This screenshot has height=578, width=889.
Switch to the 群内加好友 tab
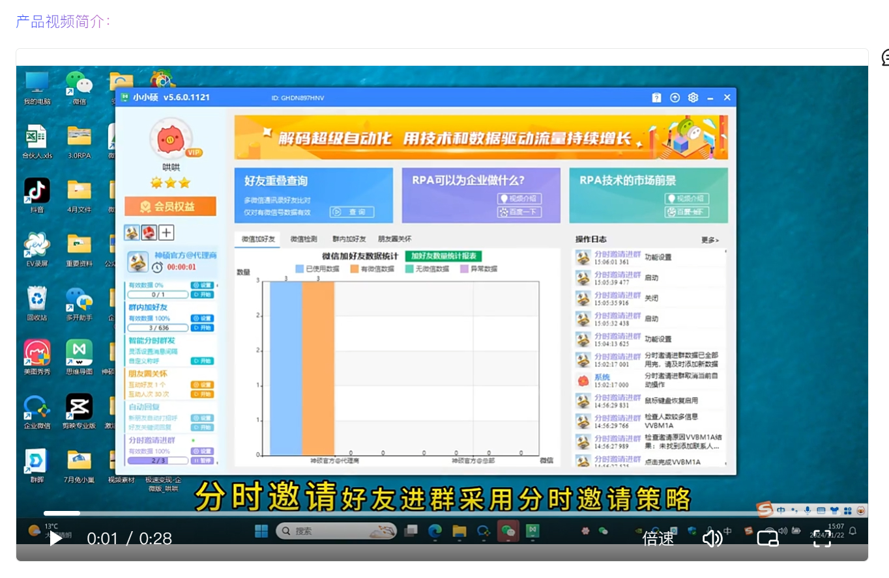tap(349, 239)
